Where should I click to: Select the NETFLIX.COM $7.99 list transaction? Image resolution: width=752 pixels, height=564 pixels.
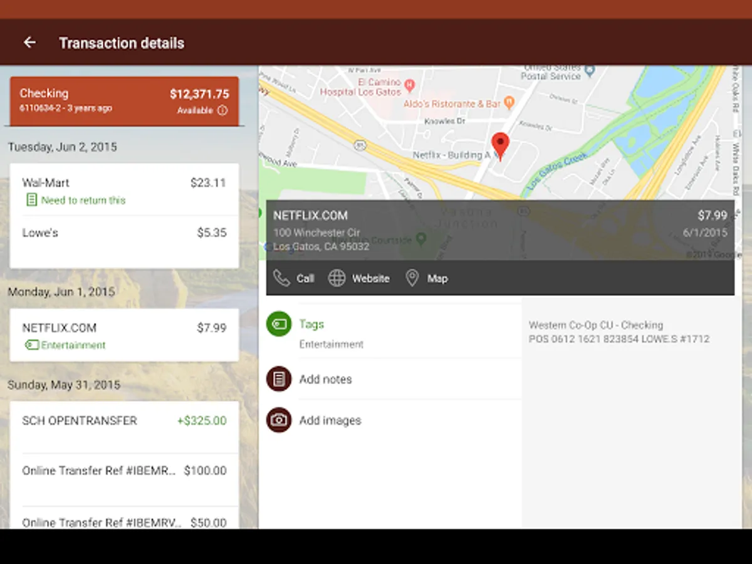click(x=124, y=335)
